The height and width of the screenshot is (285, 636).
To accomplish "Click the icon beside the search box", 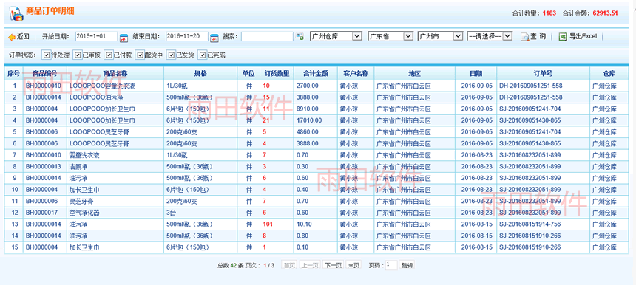I will click(300, 37).
